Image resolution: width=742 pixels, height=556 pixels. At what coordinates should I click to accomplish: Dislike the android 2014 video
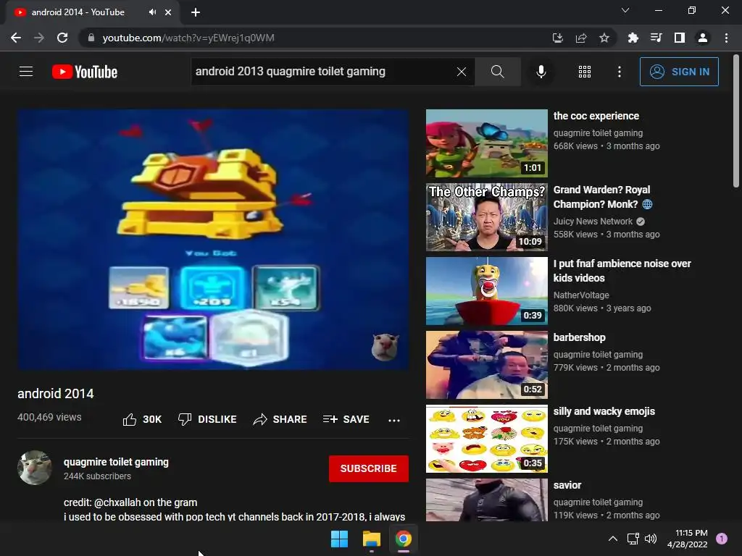pyautogui.click(x=207, y=419)
